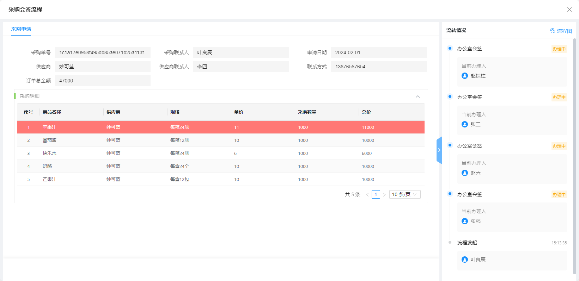Click the avatar icon next to 张三
Viewport: 579px width, 281px height.
tap(465, 124)
